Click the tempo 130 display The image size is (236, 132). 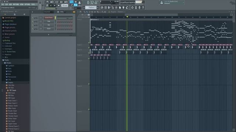65,5
